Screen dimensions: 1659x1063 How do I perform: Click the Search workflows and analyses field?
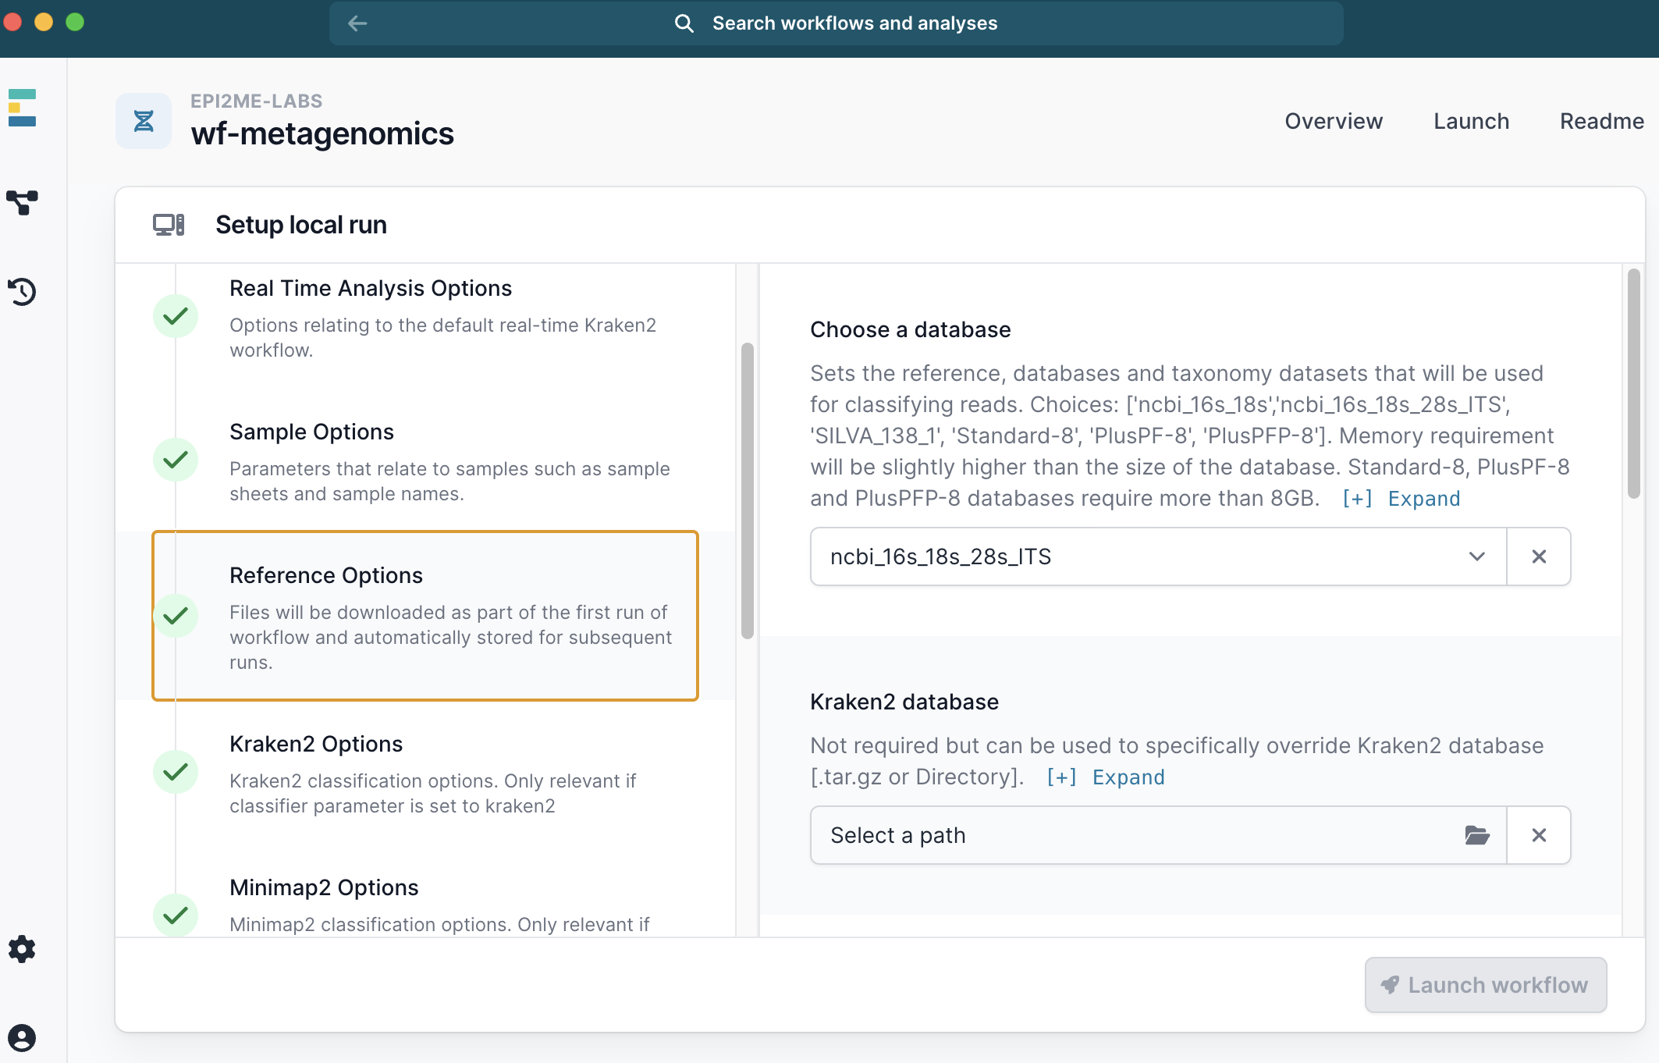(x=854, y=23)
